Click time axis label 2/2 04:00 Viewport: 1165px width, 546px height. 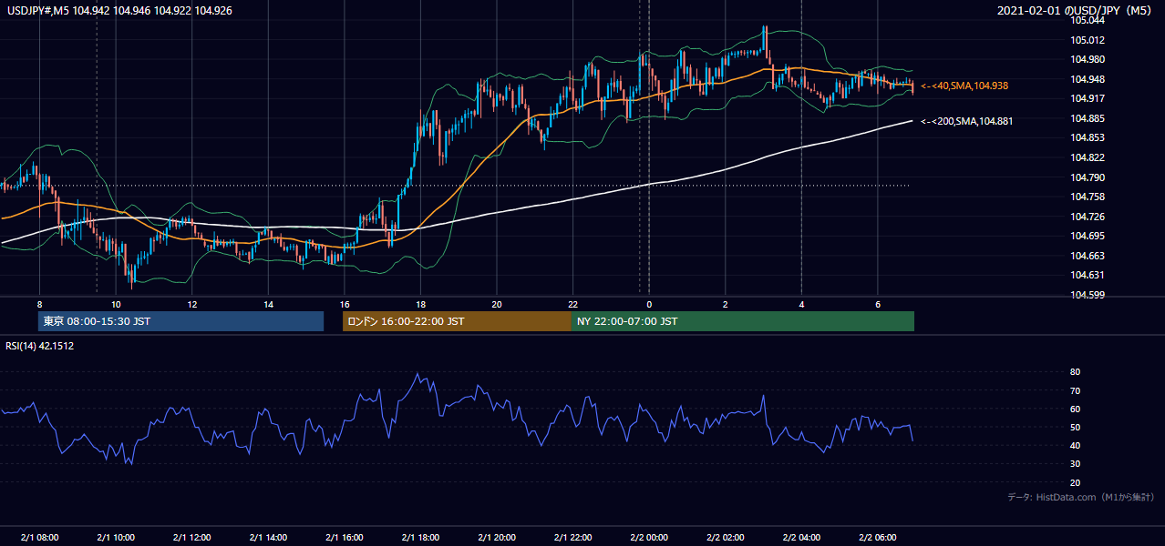(x=801, y=537)
